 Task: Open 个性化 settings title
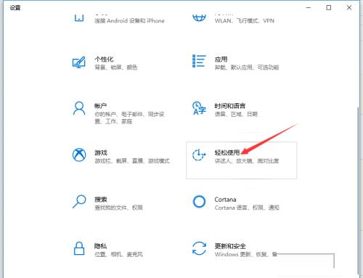(x=104, y=59)
